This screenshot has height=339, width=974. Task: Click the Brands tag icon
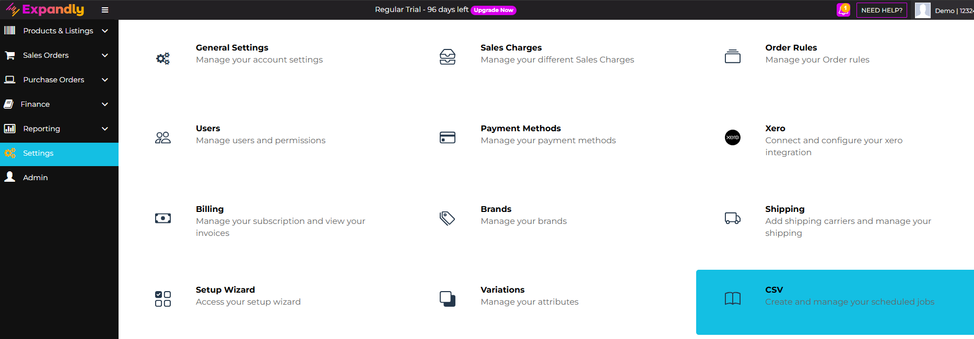448,218
